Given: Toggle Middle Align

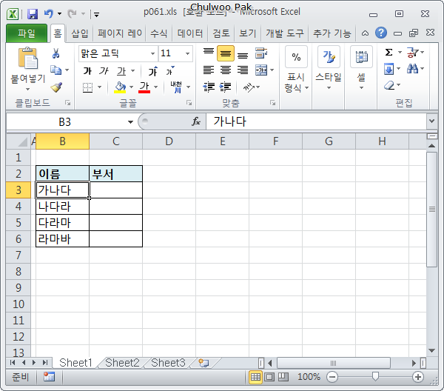Looking at the screenshot, I should pos(226,53).
